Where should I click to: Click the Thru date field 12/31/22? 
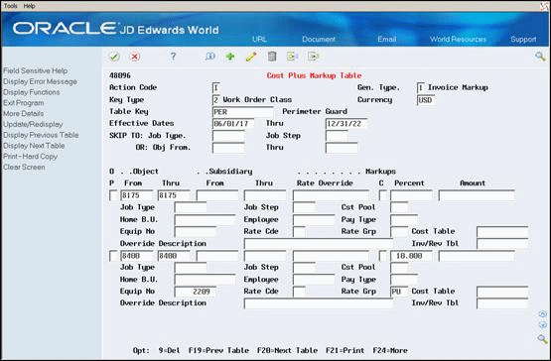click(x=346, y=124)
